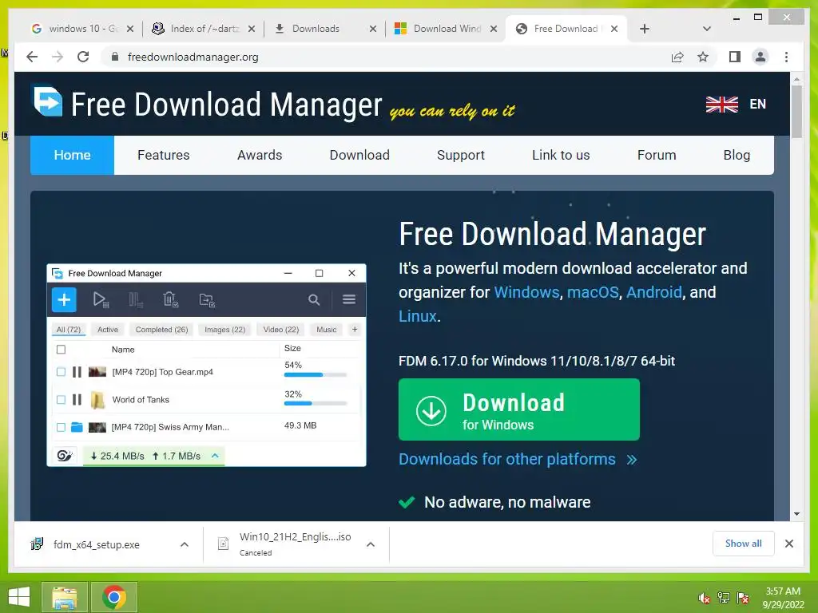818x613 pixels.
Task: Follow the macOS platform link
Action: tap(593, 292)
